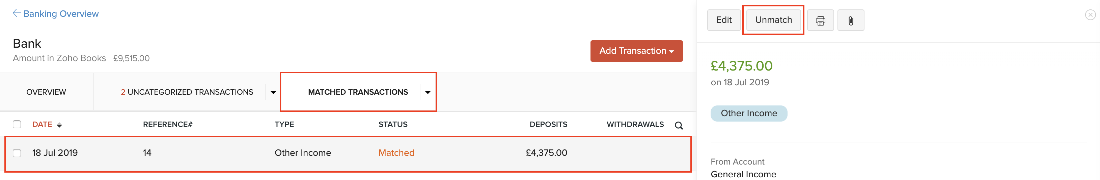The image size is (1100, 180).
Task: Switch to the Overview tab
Action: tap(46, 92)
